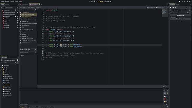This screenshot has width=192, height=108.
Task: Toggle visibility of one node
Action: [17, 23]
